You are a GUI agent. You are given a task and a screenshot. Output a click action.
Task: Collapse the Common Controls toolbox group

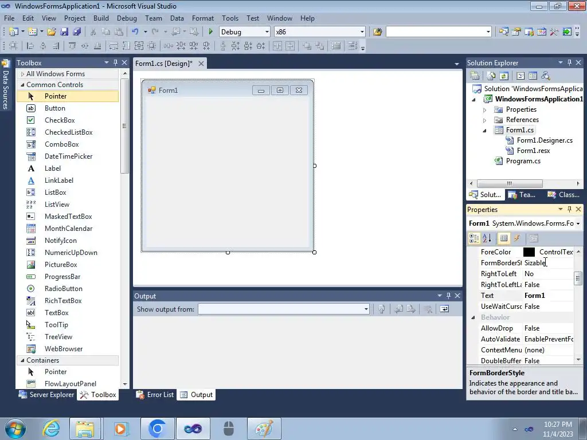[22, 85]
